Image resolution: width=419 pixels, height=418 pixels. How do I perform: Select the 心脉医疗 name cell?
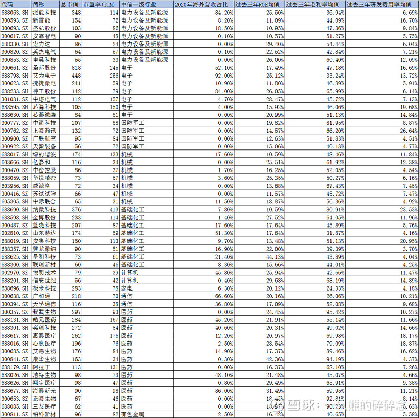(45, 344)
